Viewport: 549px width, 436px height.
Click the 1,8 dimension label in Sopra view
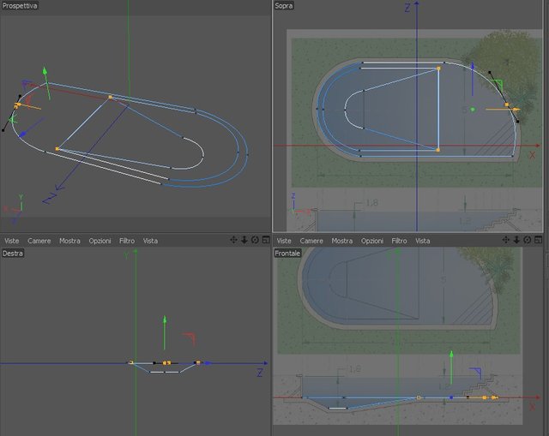(x=371, y=203)
